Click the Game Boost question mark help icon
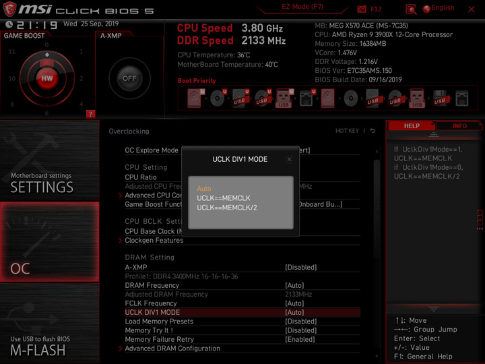 tap(90, 114)
